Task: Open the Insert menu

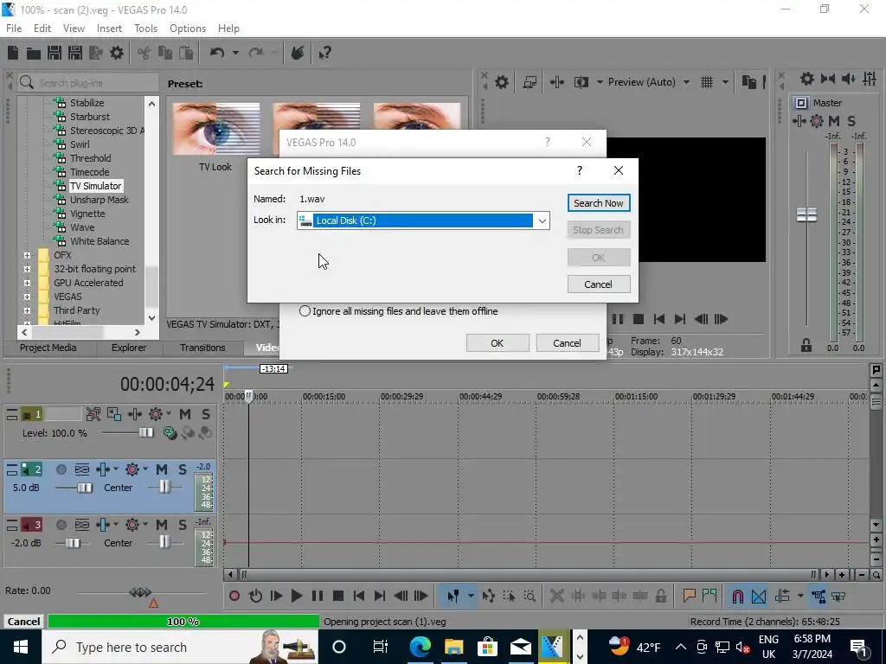Action: pyautogui.click(x=109, y=29)
